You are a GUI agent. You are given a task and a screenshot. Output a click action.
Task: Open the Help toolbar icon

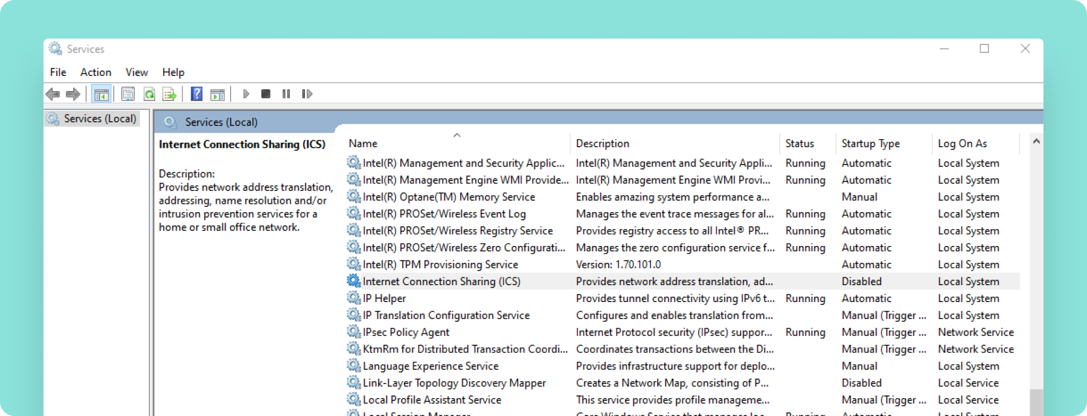[196, 94]
